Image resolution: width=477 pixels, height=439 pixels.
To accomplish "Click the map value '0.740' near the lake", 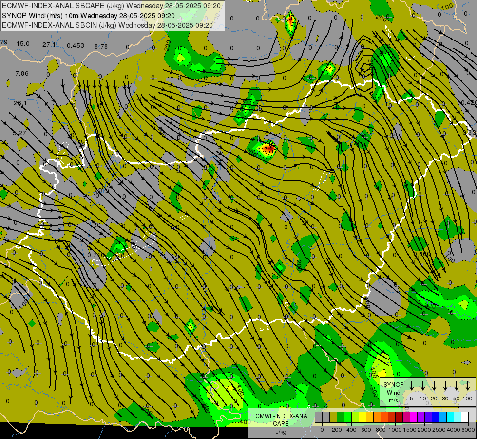I will pyautogui.click(x=96, y=255).
